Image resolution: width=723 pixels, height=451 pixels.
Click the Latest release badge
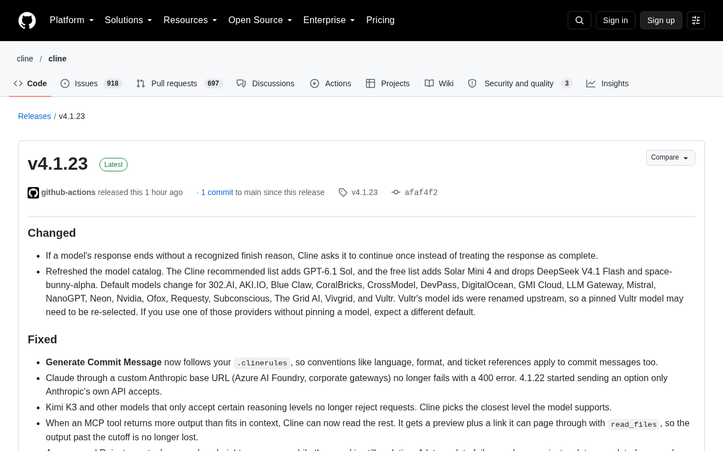[x=114, y=165]
